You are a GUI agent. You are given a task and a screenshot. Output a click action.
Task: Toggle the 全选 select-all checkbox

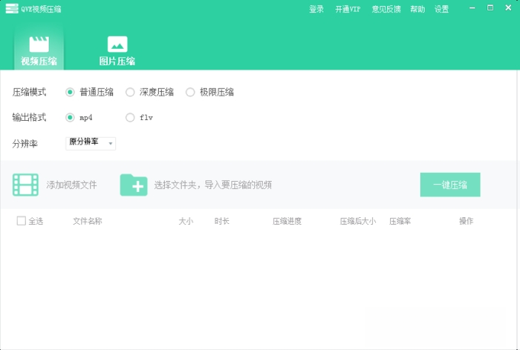(x=22, y=221)
